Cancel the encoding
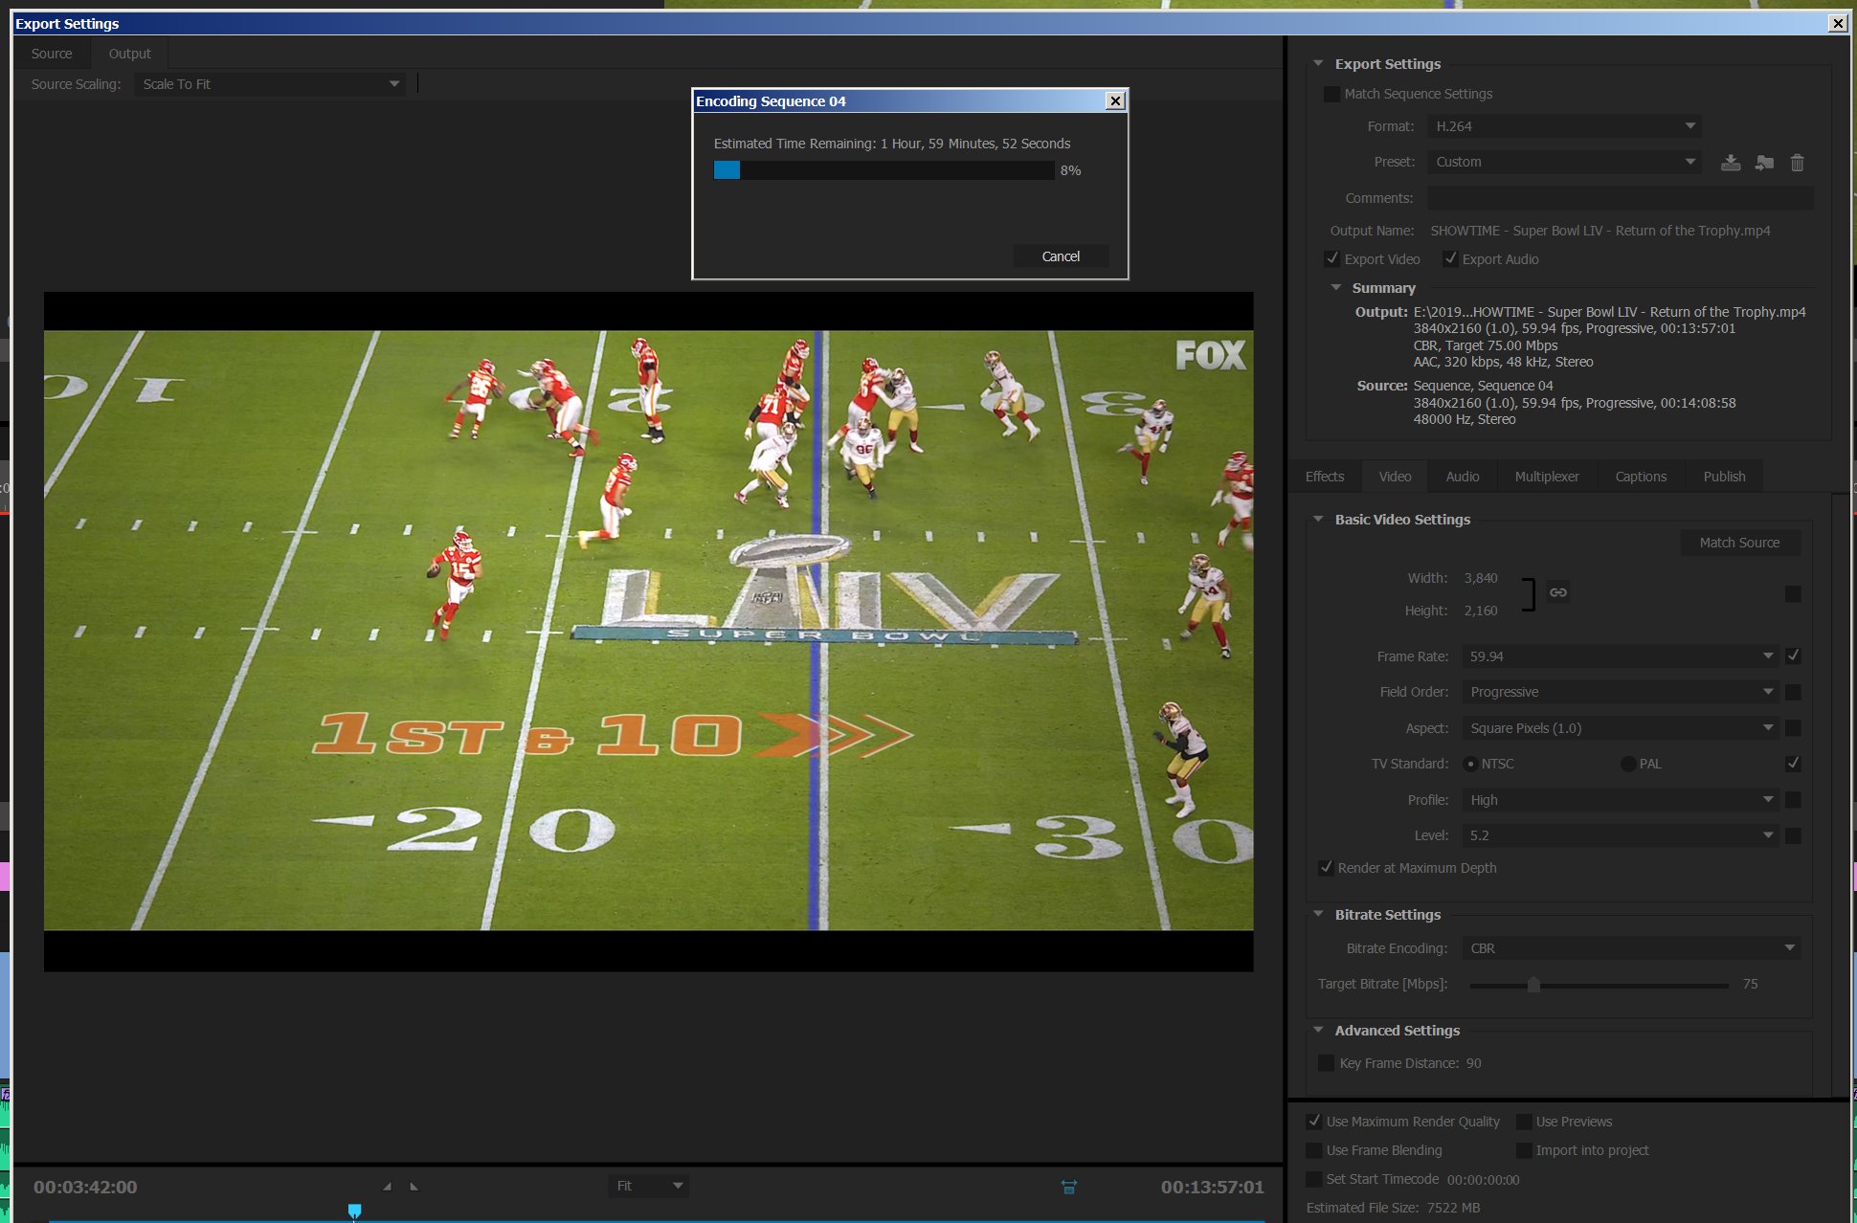Image resolution: width=1857 pixels, height=1223 pixels. [1061, 256]
